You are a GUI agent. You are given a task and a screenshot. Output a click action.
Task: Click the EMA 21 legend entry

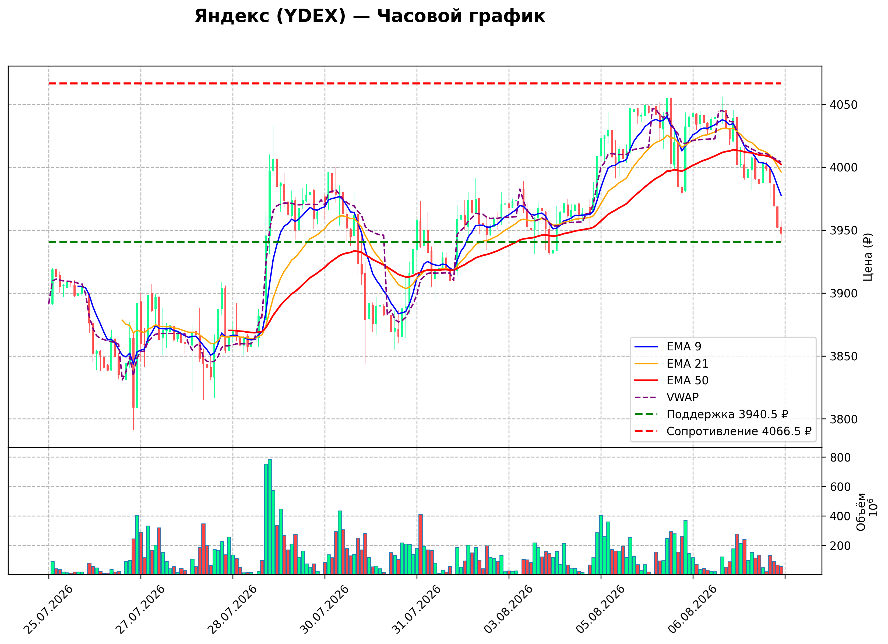coord(671,364)
